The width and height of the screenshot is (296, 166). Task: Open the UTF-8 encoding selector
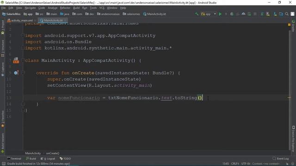click(246, 164)
